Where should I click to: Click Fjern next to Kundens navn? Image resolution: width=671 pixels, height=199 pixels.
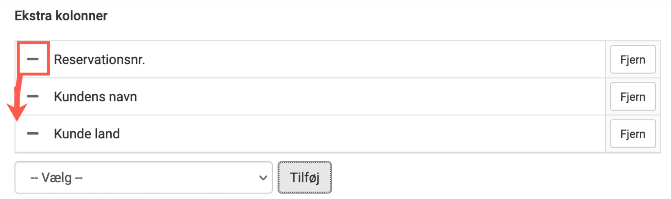tap(632, 96)
